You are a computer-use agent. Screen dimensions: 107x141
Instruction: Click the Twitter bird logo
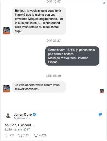coord(100,114)
